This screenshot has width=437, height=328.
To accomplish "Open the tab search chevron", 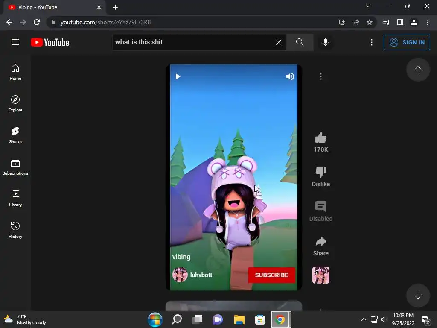I will pos(368,6).
